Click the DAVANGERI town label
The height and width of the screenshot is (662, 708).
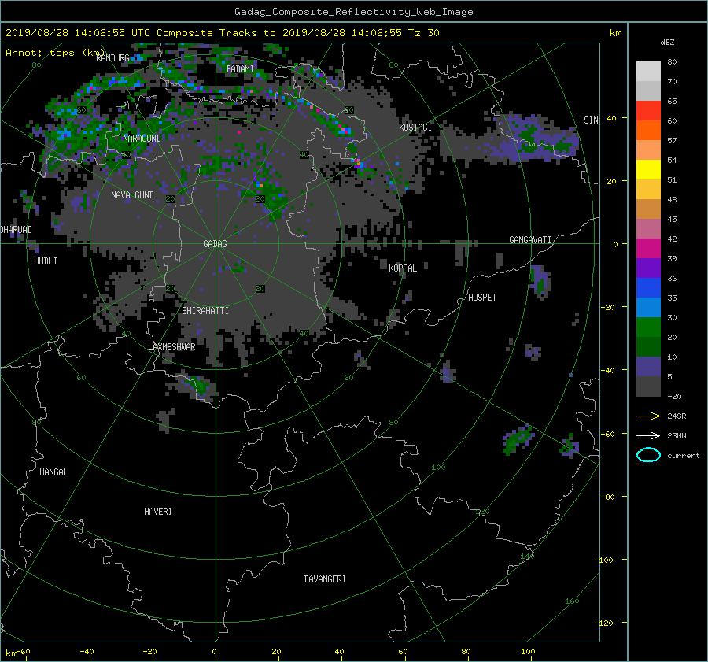[325, 579]
